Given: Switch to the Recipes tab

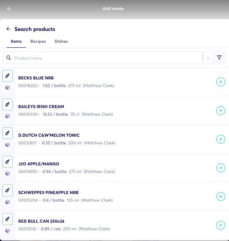Looking at the screenshot, I should pyautogui.click(x=38, y=41).
